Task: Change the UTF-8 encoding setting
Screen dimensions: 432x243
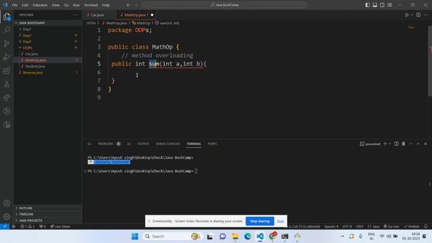Action: (x=347, y=227)
